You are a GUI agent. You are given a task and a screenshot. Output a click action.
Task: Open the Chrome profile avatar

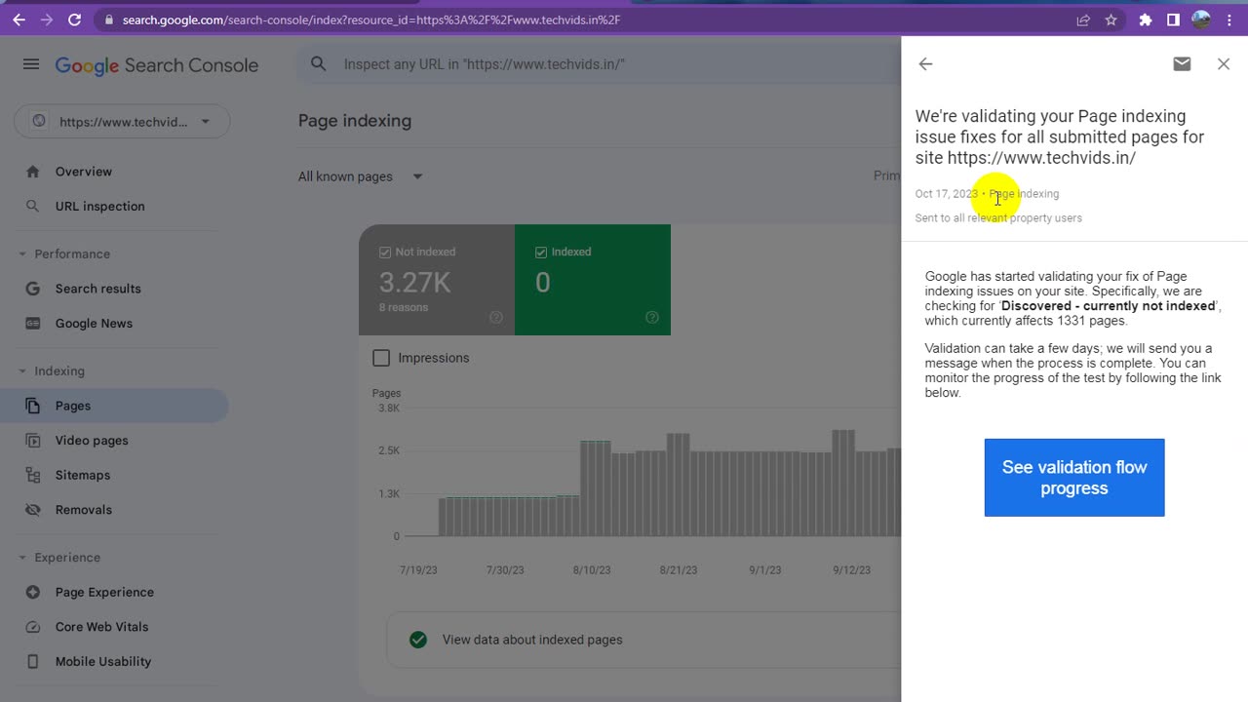click(x=1201, y=19)
